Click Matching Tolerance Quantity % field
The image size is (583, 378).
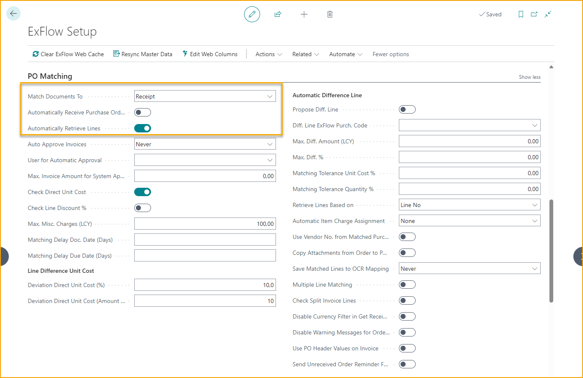(x=470, y=189)
